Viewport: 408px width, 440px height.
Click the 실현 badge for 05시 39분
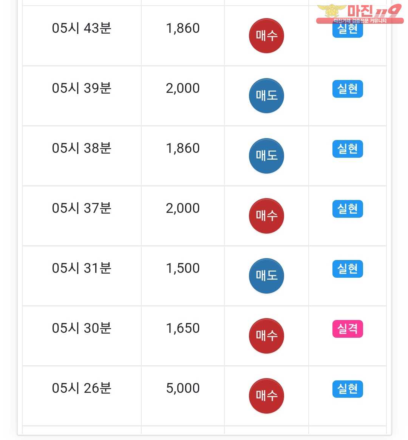pyautogui.click(x=348, y=89)
